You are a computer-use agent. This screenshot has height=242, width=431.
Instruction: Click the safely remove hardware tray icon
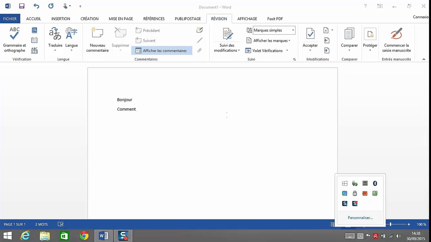pyautogui.click(x=355, y=184)
